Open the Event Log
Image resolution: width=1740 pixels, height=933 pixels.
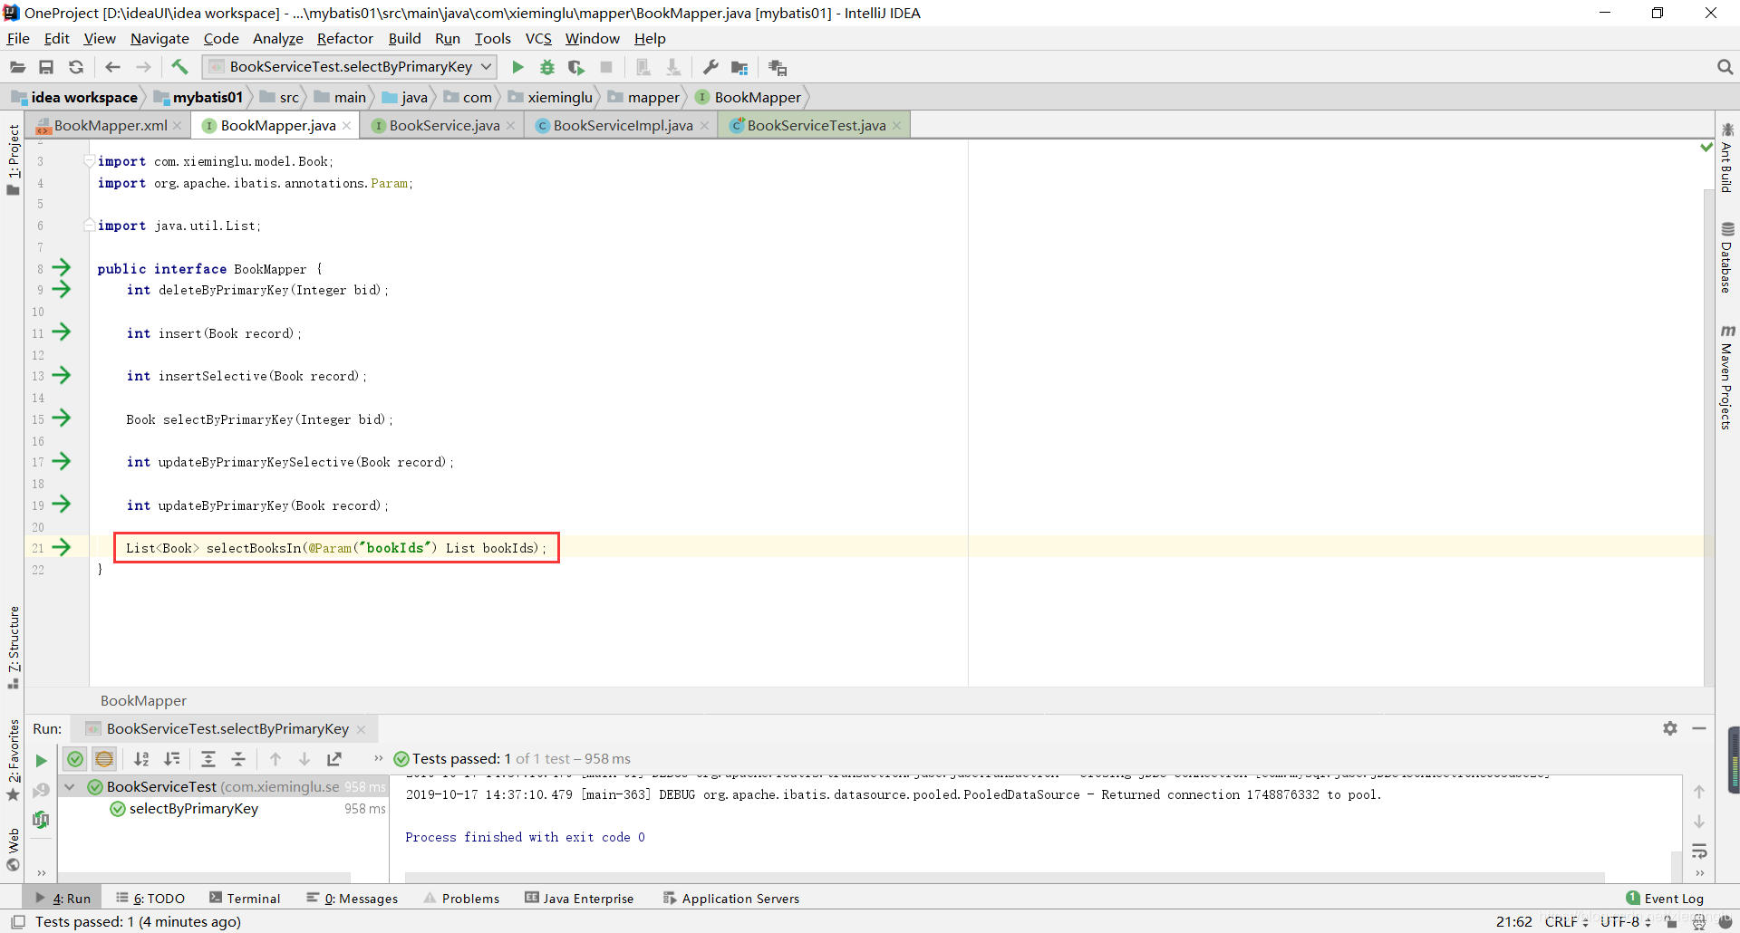click(x=1665, y=898)
